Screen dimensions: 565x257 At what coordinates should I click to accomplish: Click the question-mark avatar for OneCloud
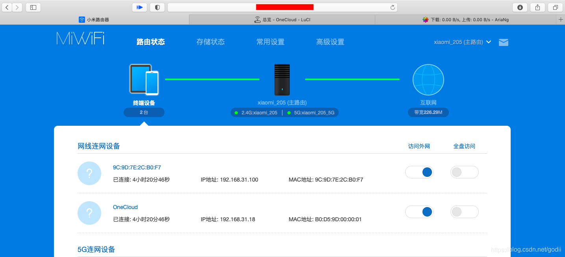[x=89, y=213]
